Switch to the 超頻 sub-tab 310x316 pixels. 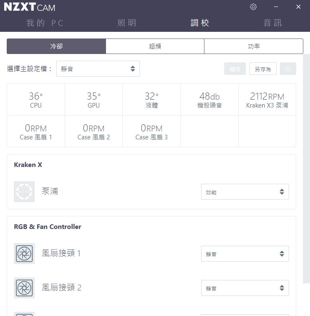tap(155, 46)
